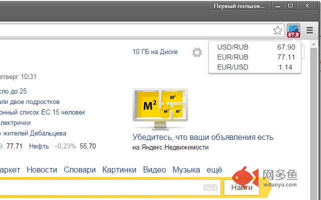Open the Нефть quote link
This screenshot has width=321, height=200.
[39, 146]
